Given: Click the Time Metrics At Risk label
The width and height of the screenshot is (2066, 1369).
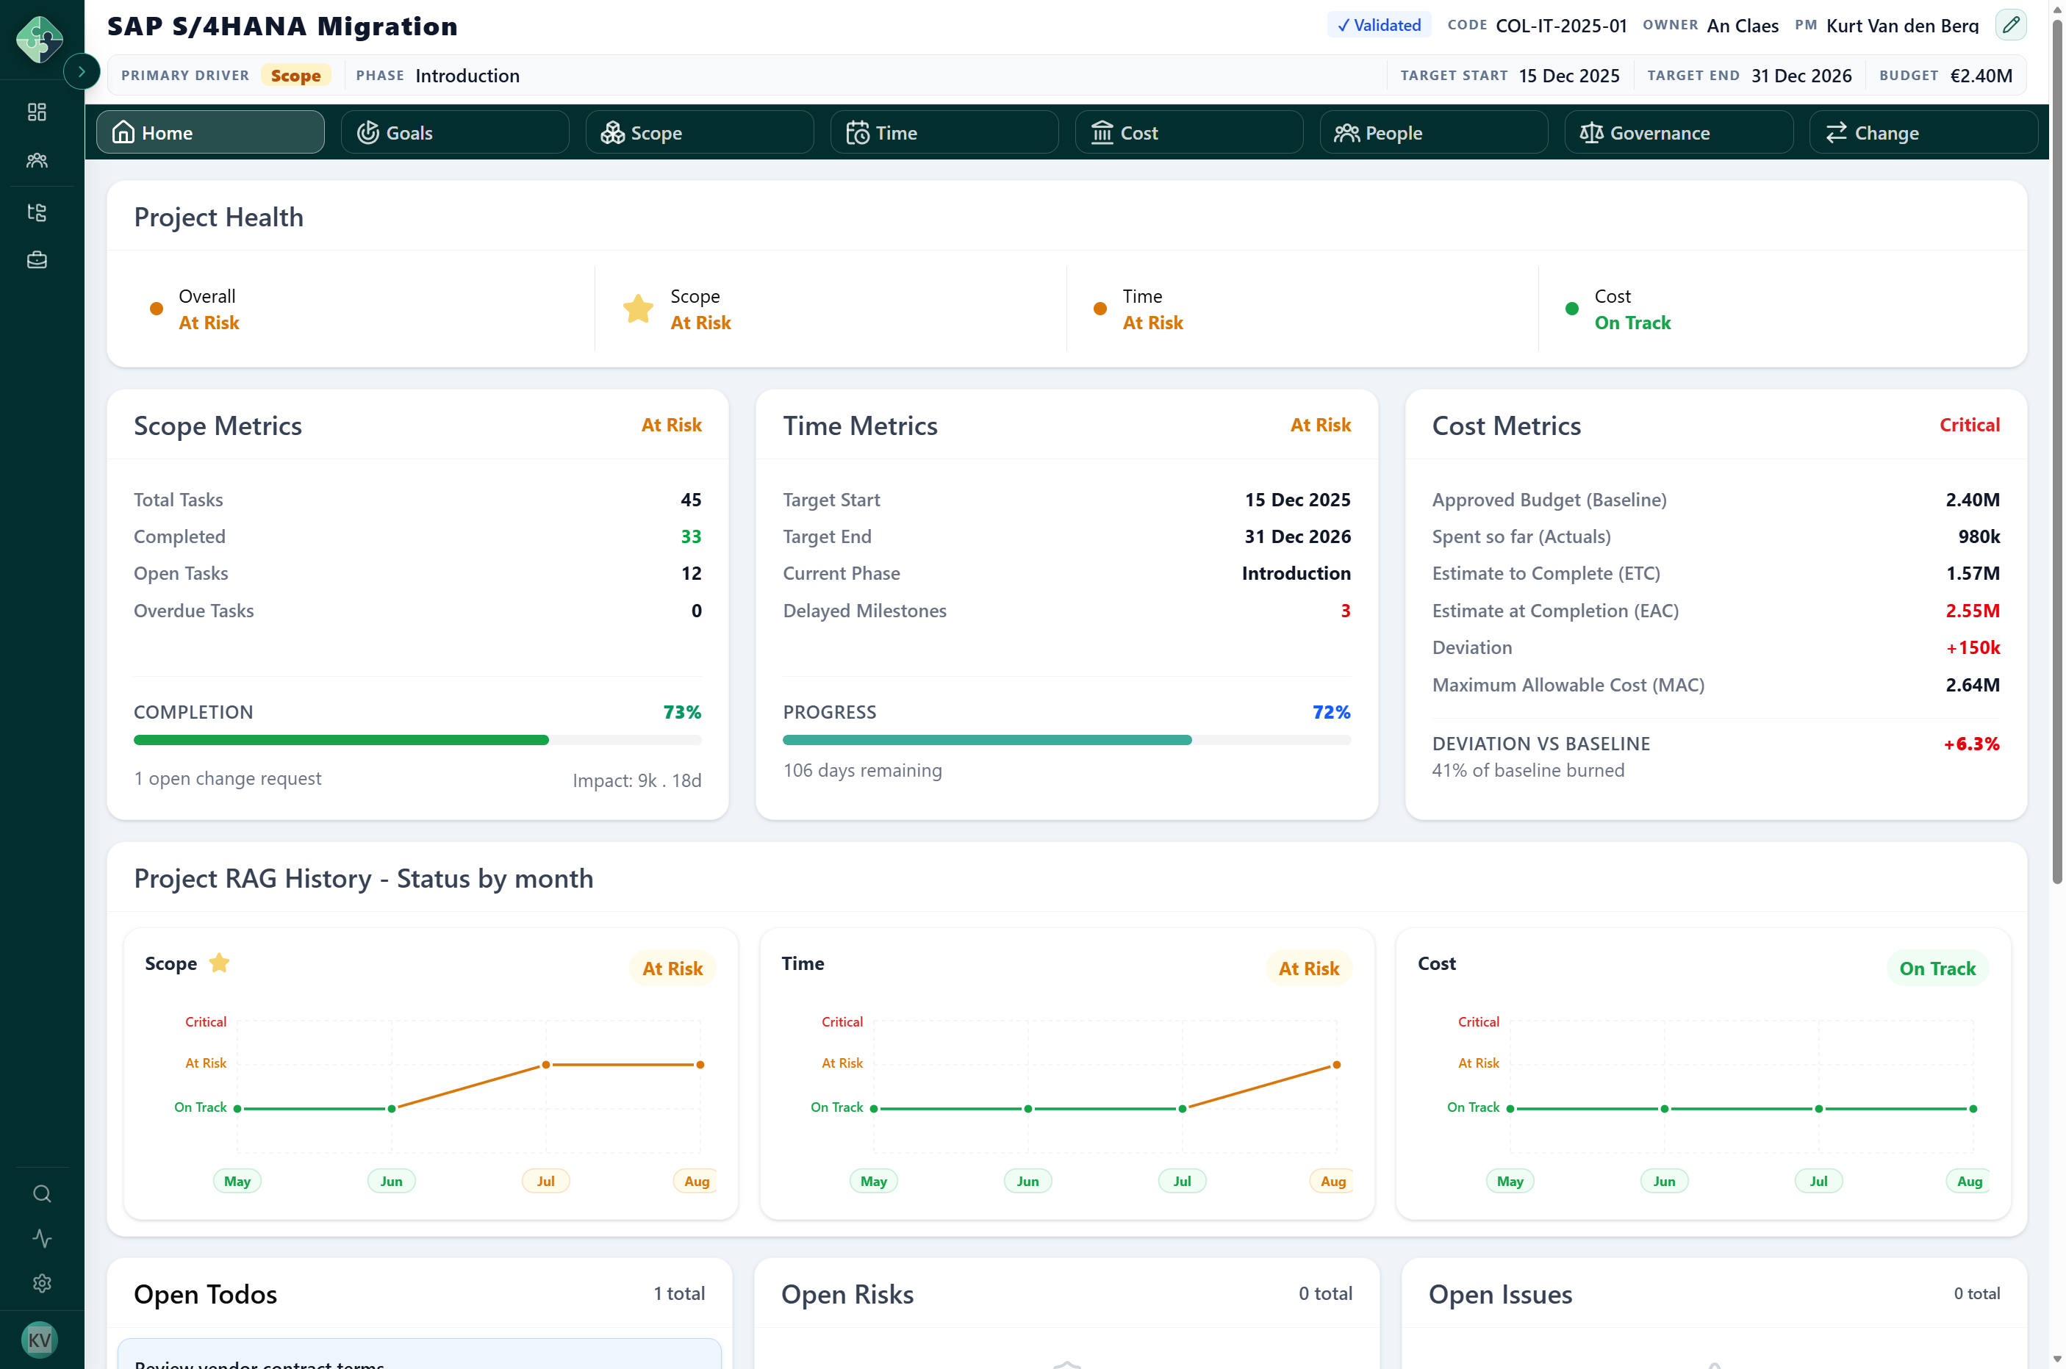Looking at the screenshot, I should click(1320, 425).
